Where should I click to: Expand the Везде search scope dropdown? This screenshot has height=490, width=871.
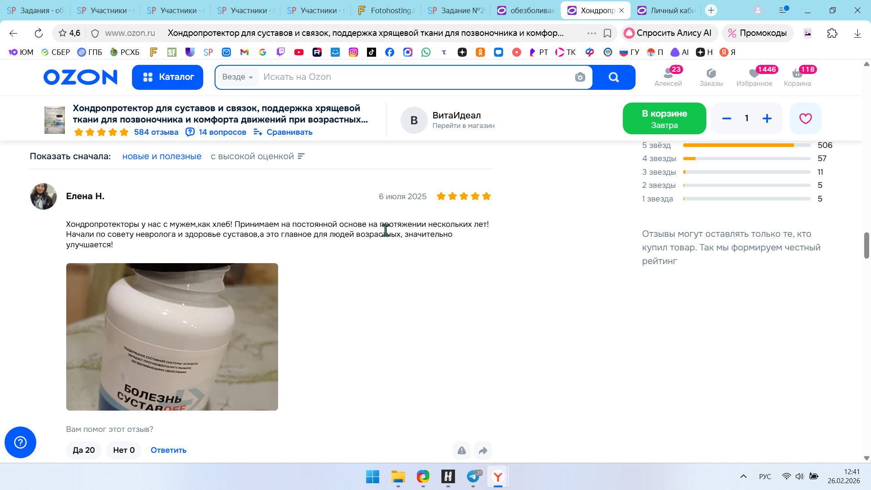click(x=238, y=77)
